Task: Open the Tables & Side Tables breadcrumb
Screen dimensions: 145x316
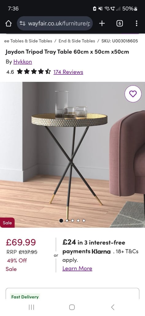Action: pyautogui.click(x=28, y=41)
